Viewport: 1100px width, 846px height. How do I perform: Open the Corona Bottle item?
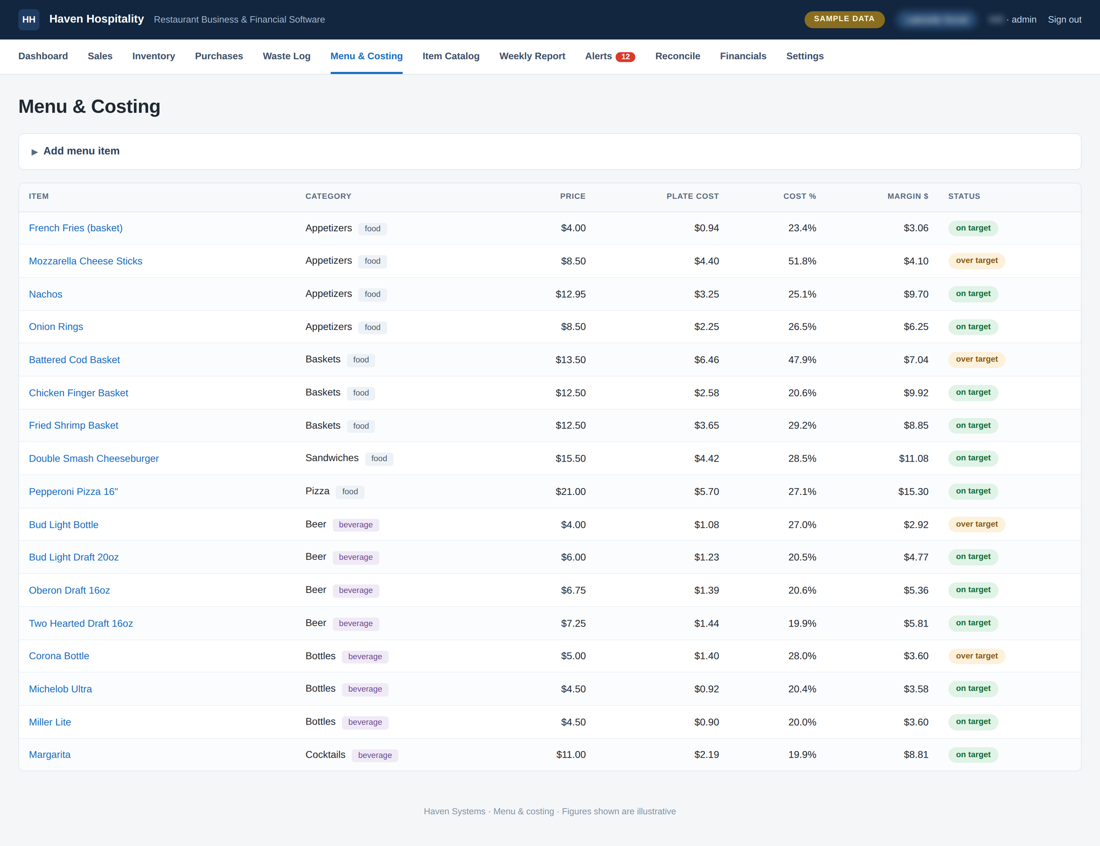point(59,656)
